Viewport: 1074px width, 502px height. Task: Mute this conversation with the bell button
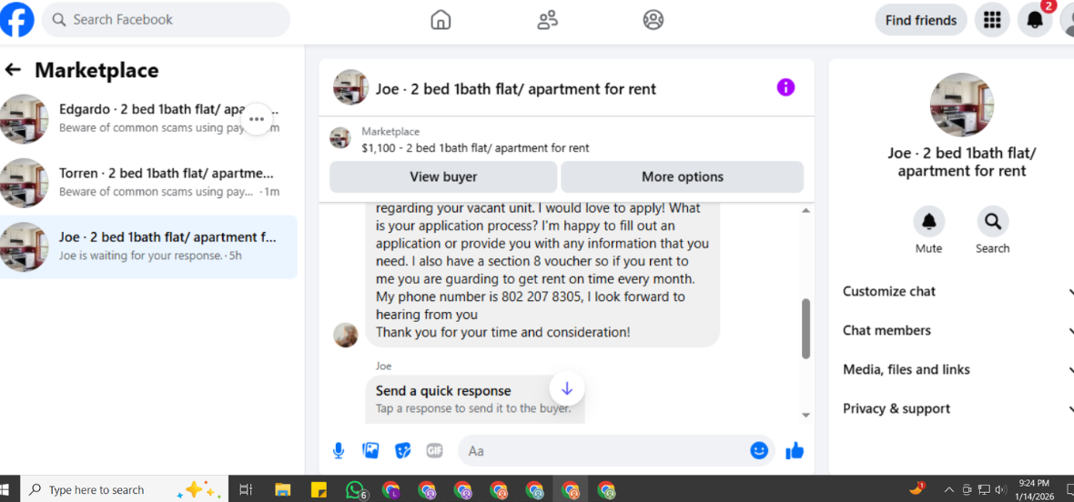pyautogui.click(x=928, y=222)
